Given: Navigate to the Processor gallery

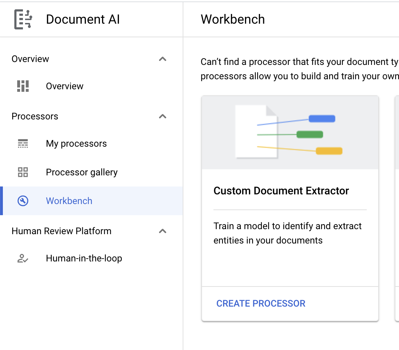Looking at the screenshot, I should tap(82, 172).
